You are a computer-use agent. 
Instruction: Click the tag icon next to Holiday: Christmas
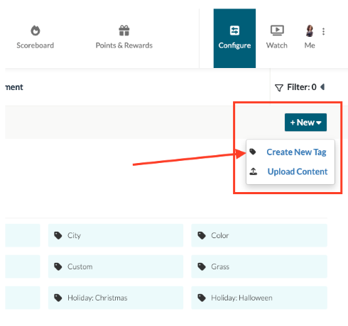click(x=58, y=298)
